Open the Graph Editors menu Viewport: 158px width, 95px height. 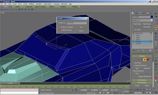point(48,4)
